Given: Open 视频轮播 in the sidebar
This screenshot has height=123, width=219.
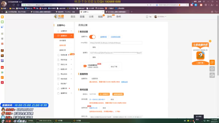Looking at the screenshot, I should coord(64,55).
